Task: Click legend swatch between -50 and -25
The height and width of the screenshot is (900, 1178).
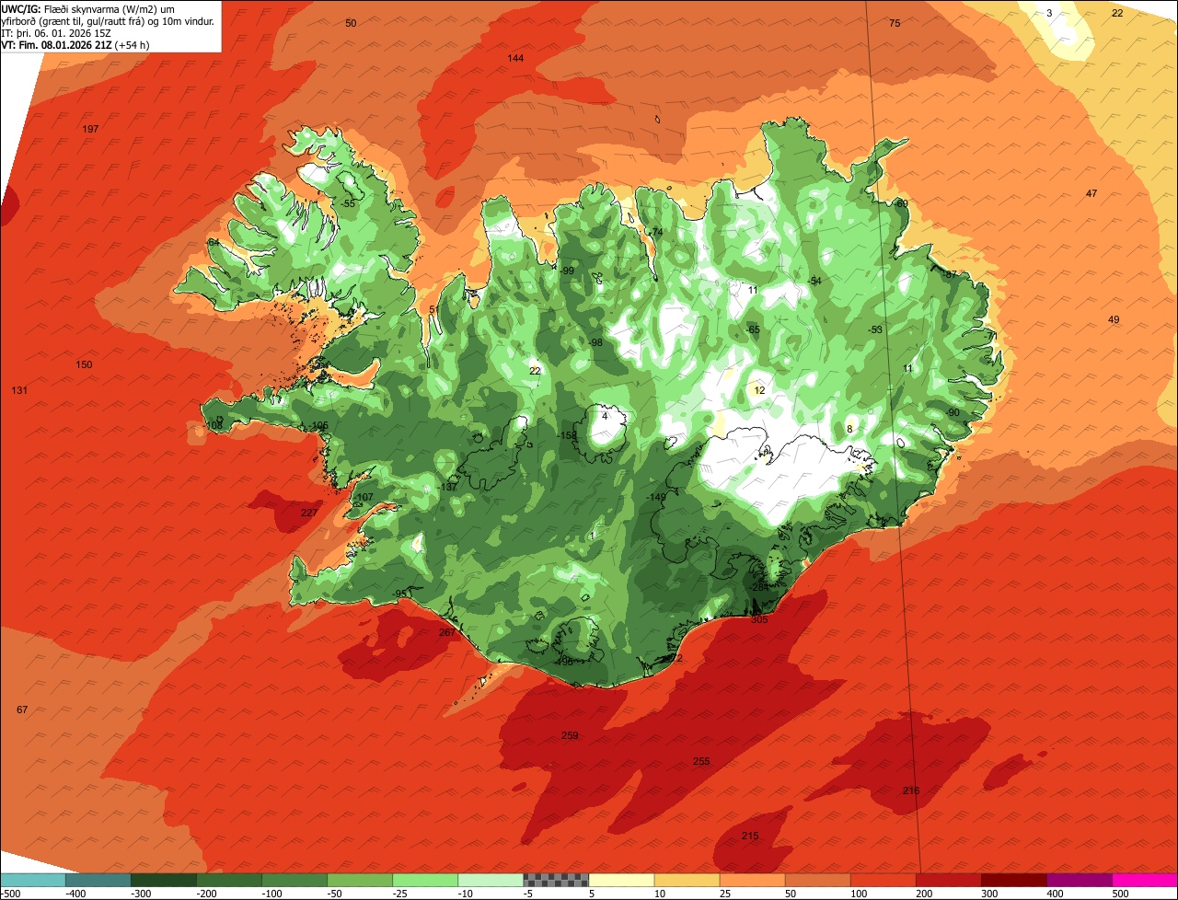Action: click(360, 880)
